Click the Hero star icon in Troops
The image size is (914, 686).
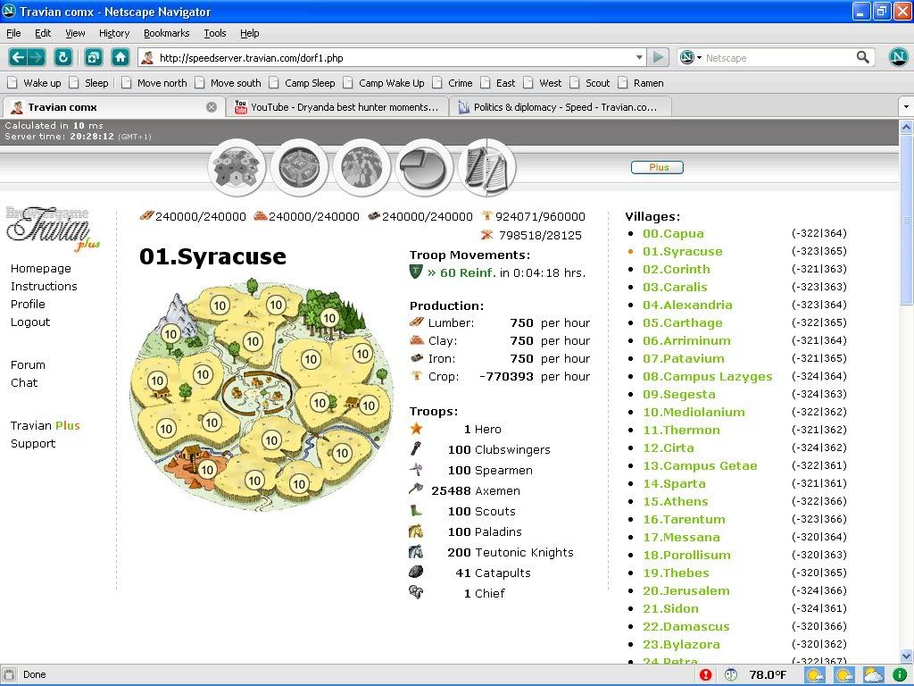coord(416,429)
